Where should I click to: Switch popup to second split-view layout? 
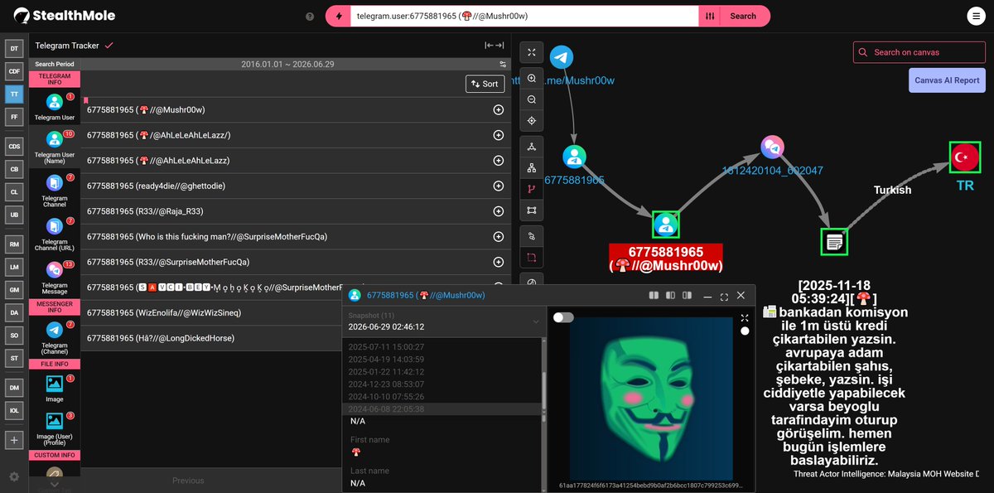pyautogui.click(x=669, y=295)
